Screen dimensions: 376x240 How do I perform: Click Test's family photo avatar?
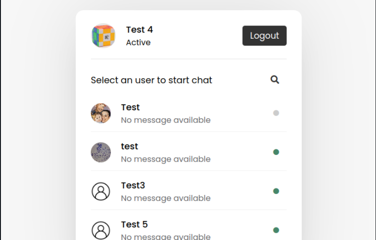101,113
